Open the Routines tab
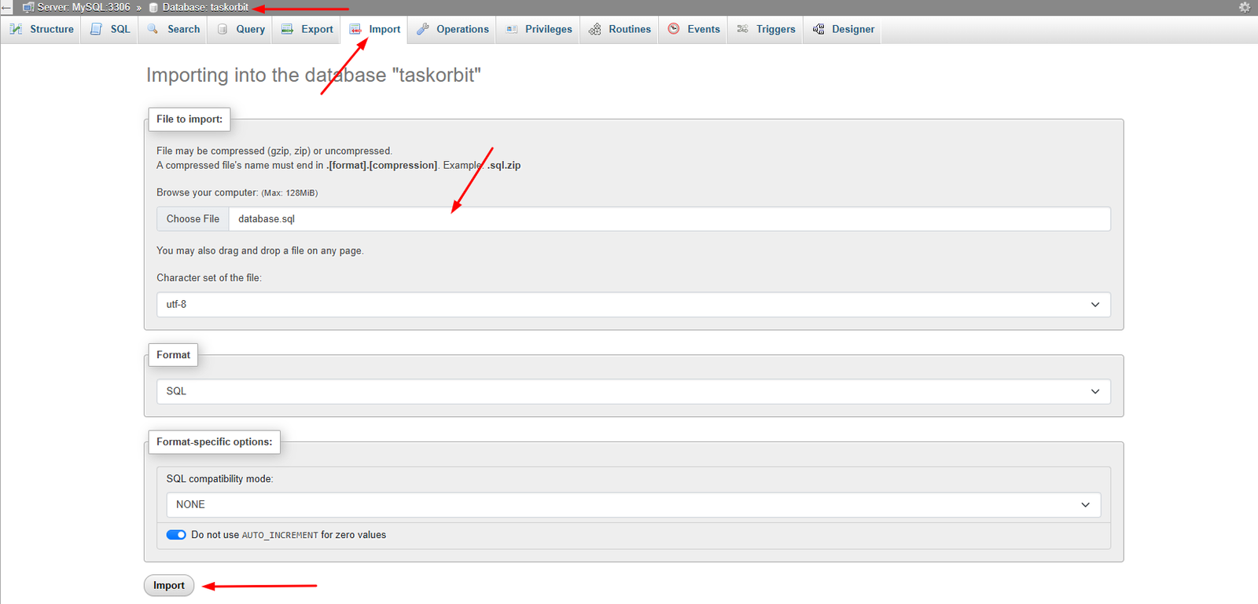This screenshot has height=604, width=1258. click(620, 29)
